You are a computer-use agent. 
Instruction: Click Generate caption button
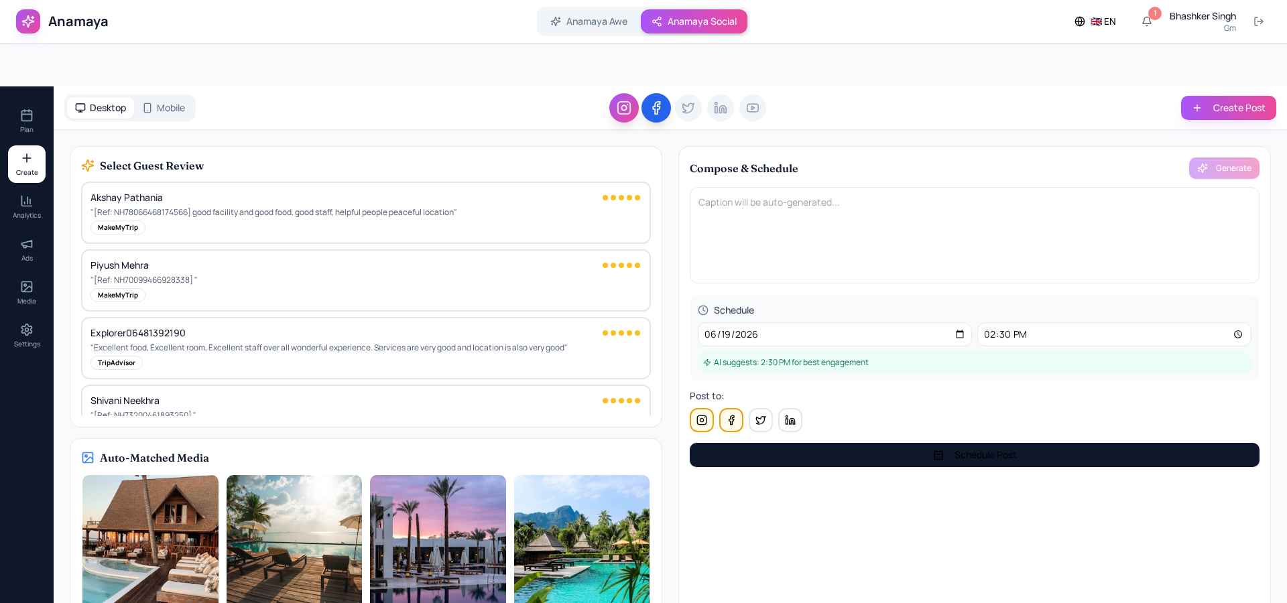click(x=1224, y=168)
